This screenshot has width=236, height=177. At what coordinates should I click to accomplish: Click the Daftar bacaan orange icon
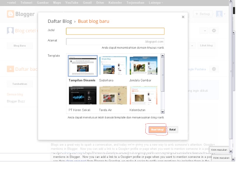[11, 69]
